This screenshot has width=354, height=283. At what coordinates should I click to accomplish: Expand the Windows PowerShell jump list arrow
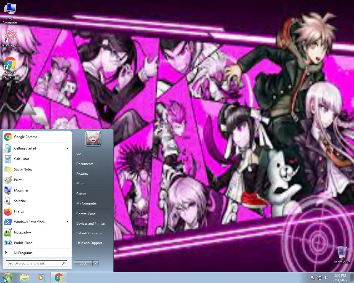[67, 222]
